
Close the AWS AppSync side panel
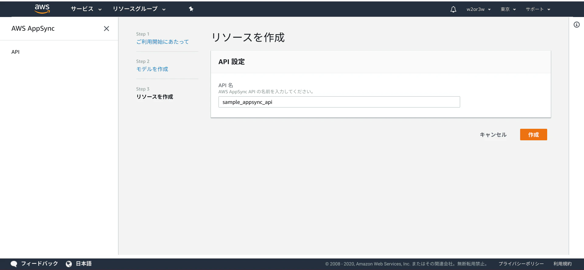pyautogui.click(x=107, y=29)
